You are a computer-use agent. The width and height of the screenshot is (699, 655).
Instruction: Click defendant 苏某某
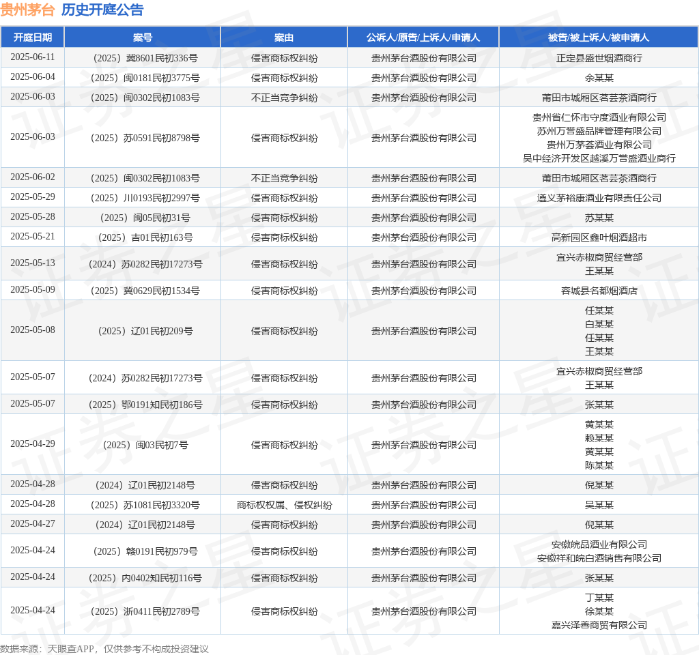599,218
